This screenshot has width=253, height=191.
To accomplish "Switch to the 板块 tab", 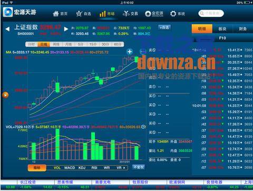I will point(222,29).
